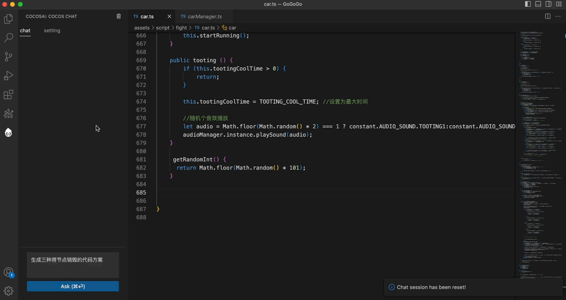Click the COCOSAI: COCOS CHAT panel title
Screen dimensions: 566x300
point(51,16)
